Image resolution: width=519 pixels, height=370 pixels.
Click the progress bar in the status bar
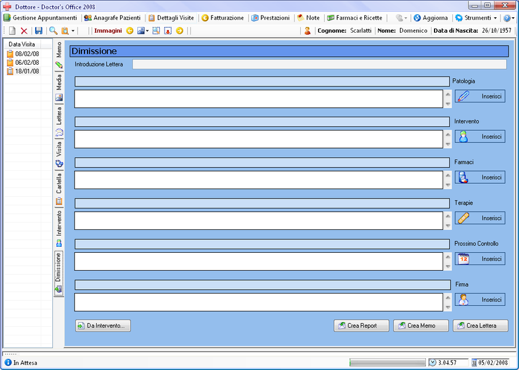click(x=387, y=363)
